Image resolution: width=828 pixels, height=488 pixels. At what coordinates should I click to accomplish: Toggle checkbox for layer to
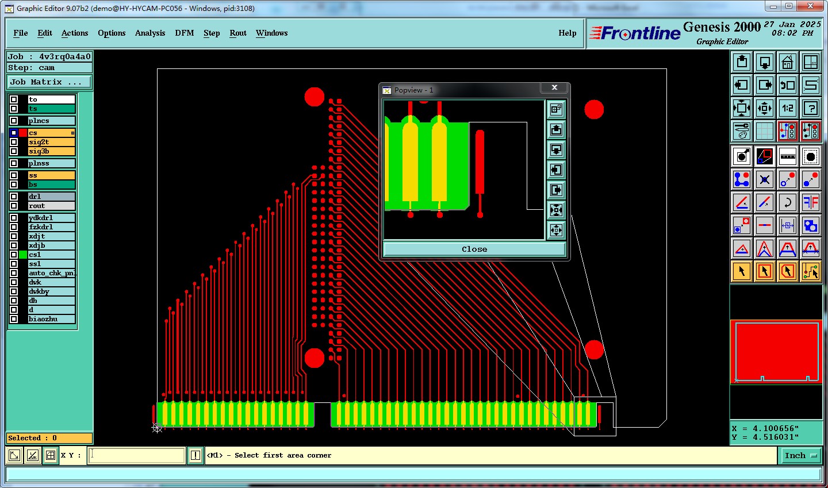pos(14,99)
